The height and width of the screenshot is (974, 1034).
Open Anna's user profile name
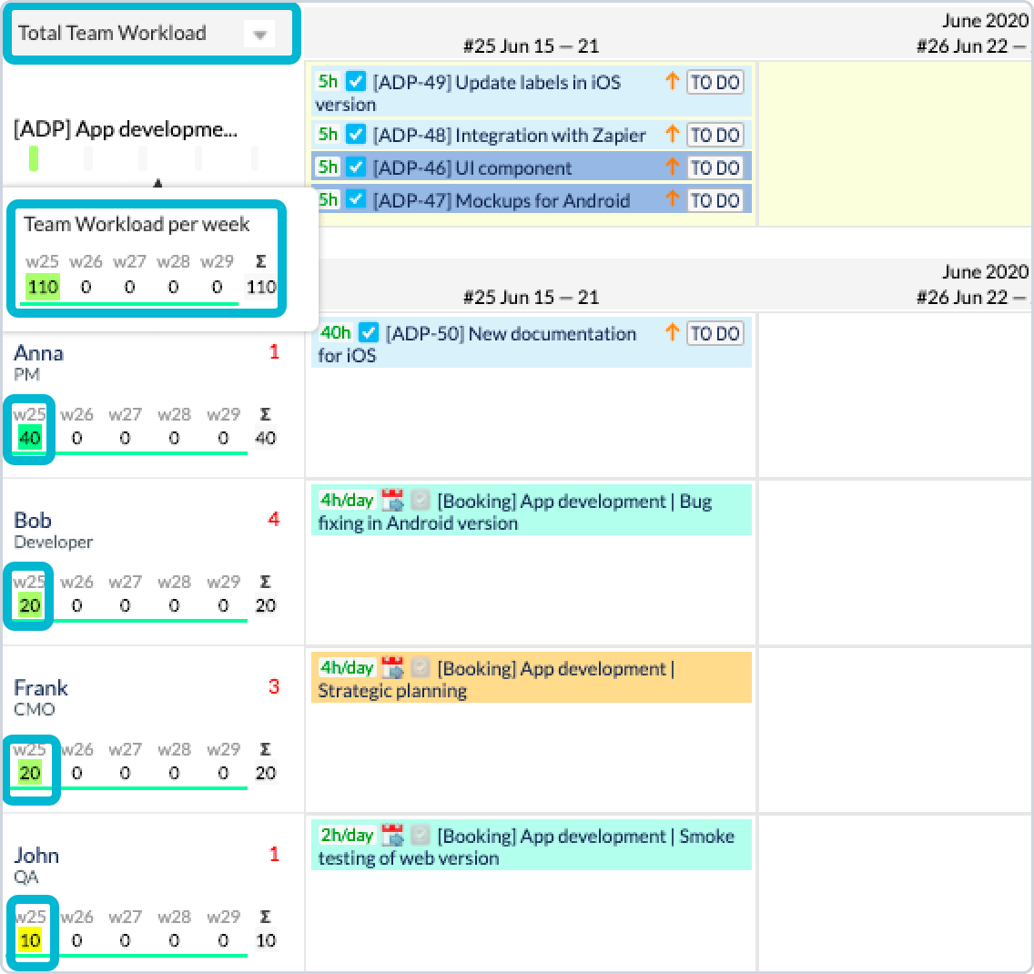coord(38,353)
